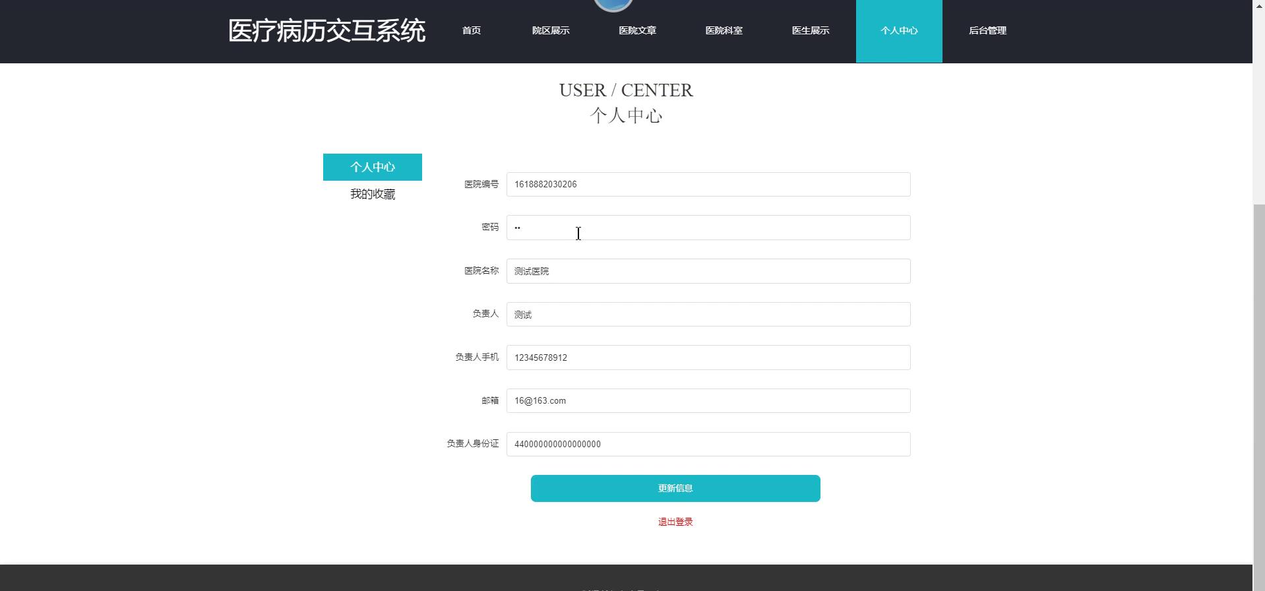This screenshot has width=1265, height=591.
Task: Focus the 负责人手机 phone number field
Action: [708, 358]
